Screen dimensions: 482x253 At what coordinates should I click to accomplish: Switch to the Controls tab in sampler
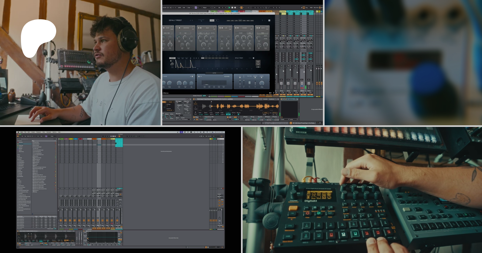(x=272, y=99)
